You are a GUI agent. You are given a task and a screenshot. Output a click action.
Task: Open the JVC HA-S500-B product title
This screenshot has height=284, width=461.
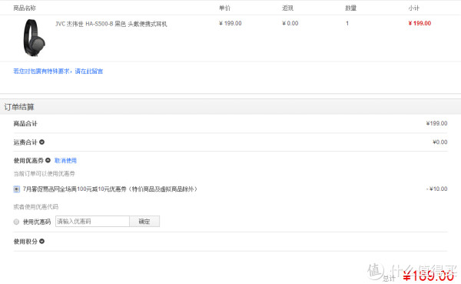(111, 24)
